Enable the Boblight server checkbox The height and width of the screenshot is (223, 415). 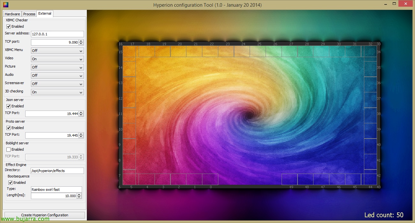tap(9, 150)
